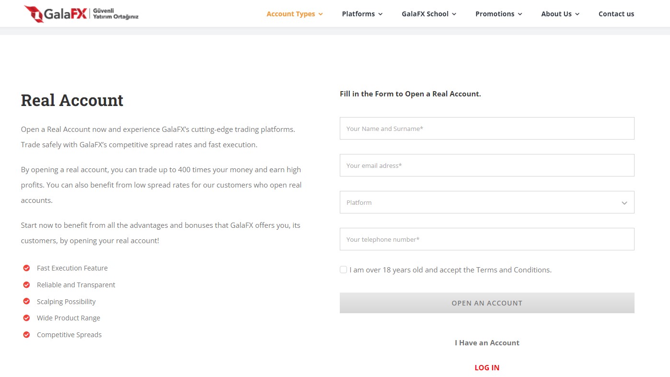Click the check icon beside Wide Product Range
This screenshot has width=670, height=377.
pyautogui.click(x=27, y=318)
